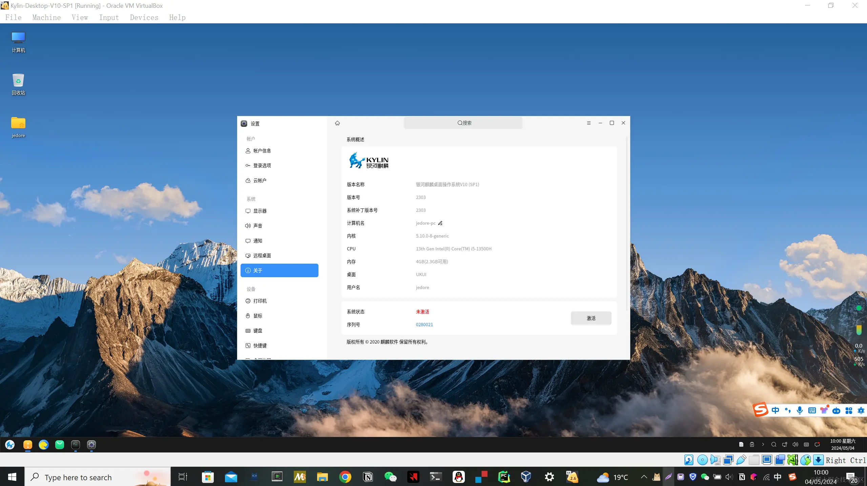
Task: Open the Devices menu in VirtualBox
Action: click(x=144, y=18)
